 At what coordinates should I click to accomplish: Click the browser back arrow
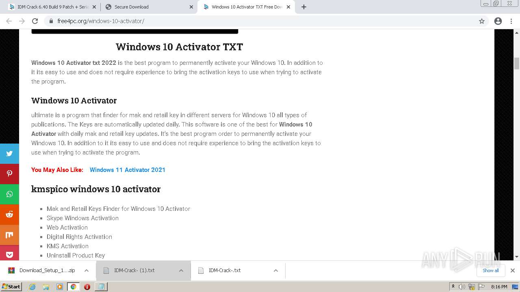coord(9,21)
